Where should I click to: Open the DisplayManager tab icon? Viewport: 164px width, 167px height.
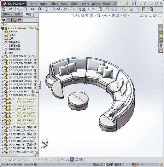click(x=20, y=20)
